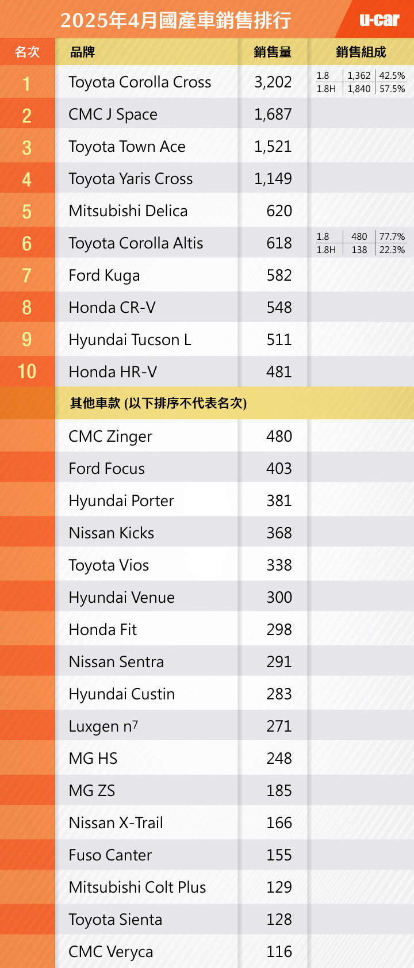Select Mitsubishi Colt Plus sales value 129
Image resolution: width=414 pixels, height=968 pixels.
(x=279, y=887)
